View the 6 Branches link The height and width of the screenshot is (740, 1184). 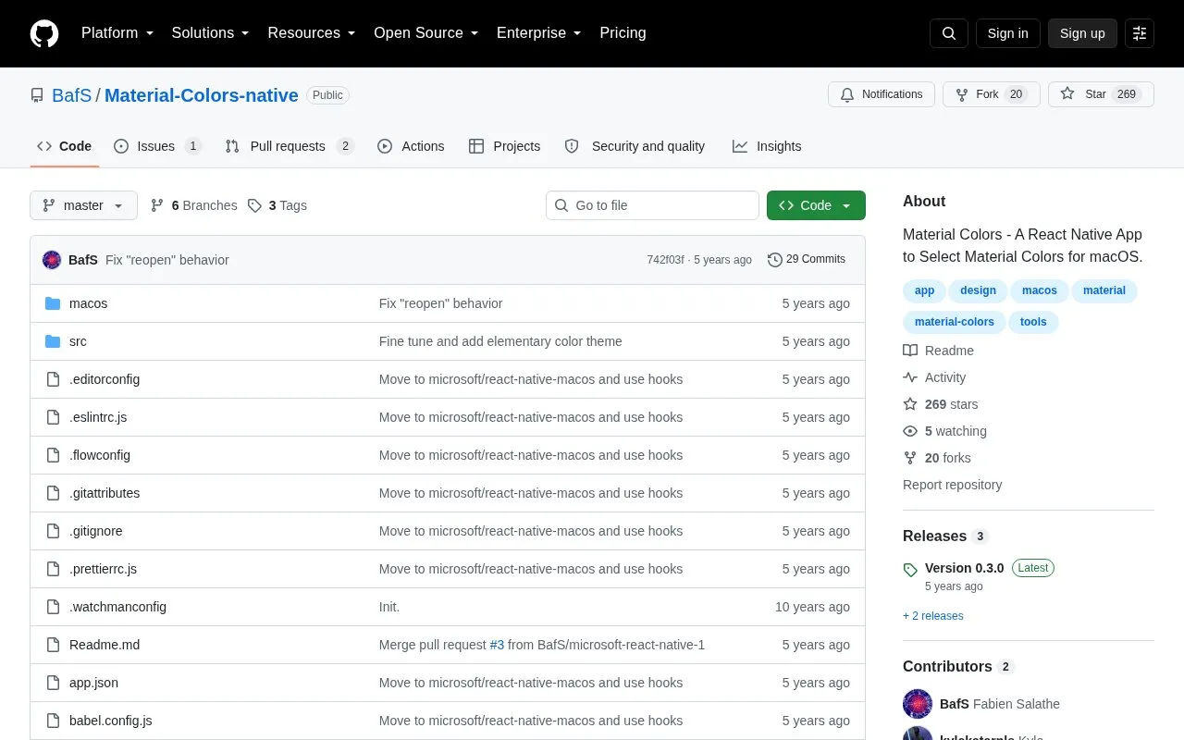pyautogui.click(x=193, y=205)
